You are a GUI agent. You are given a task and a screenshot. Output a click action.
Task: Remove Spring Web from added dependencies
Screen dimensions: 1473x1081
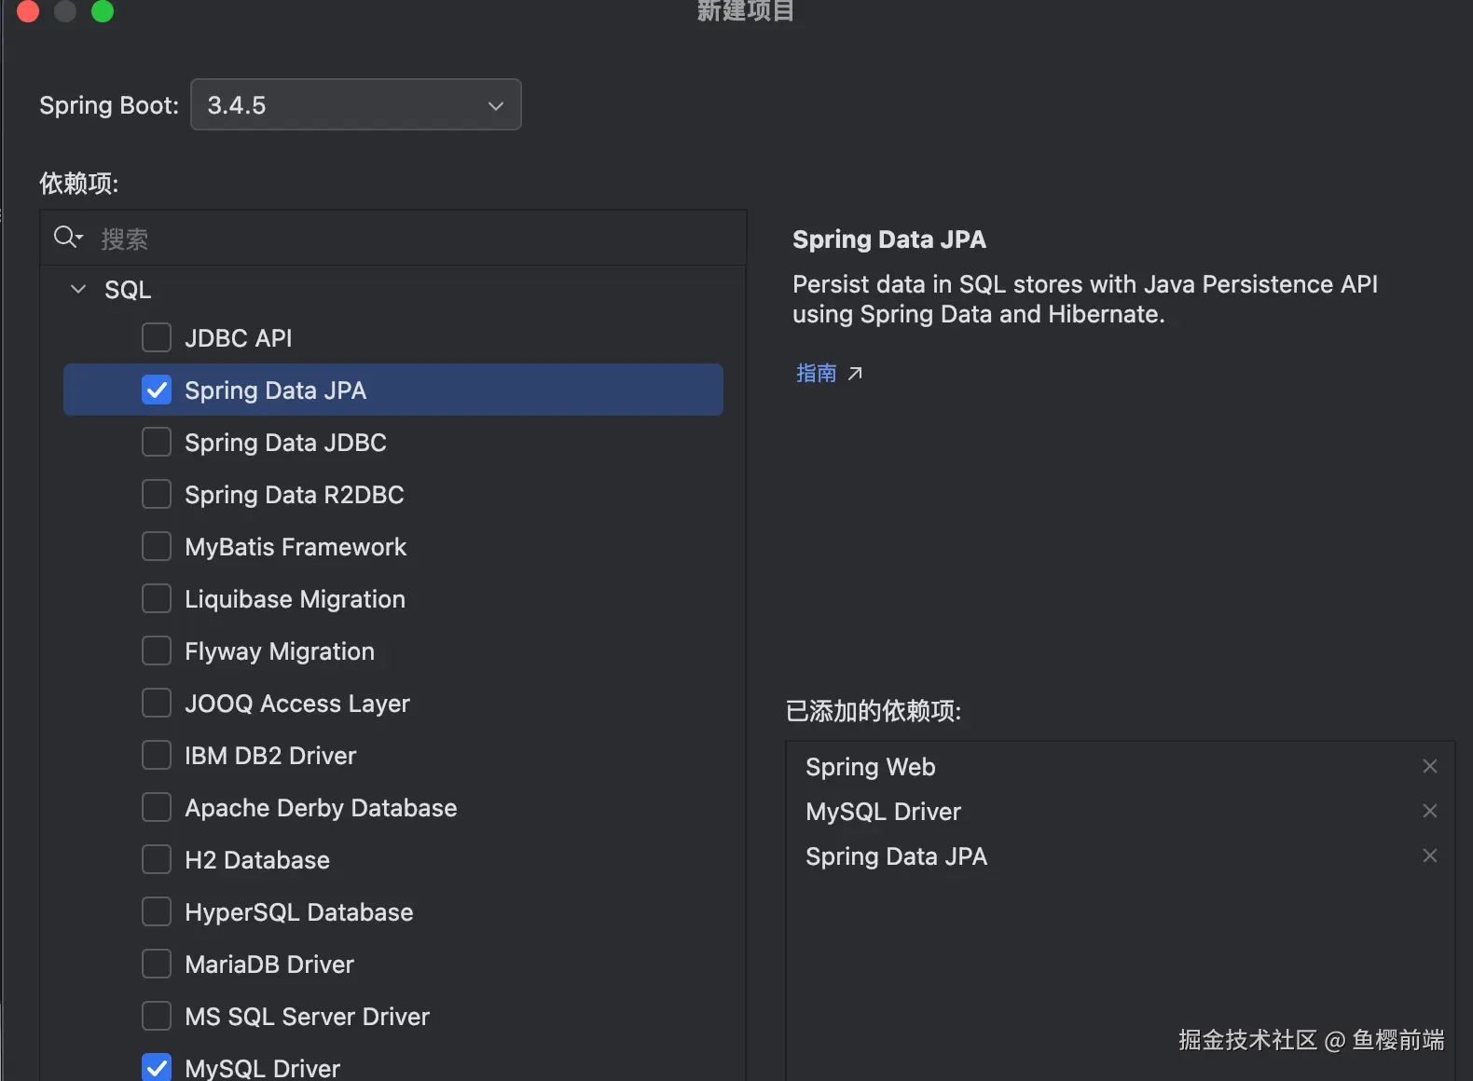pyautogui.click(x=1429, y=766)
